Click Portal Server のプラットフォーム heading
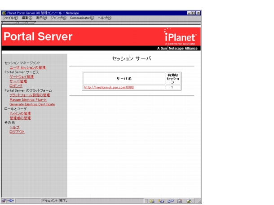274x205 pixels. (28, 90)
